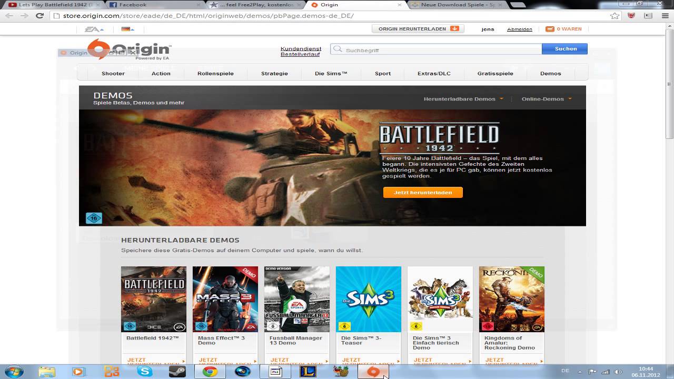Open Google Chrome taskbar icon

point(210,372)
